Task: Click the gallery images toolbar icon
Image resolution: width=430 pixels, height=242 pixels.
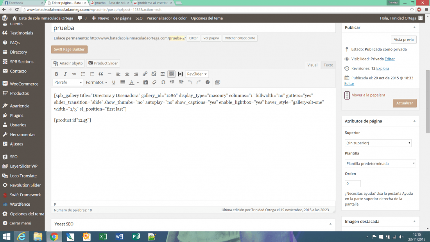Action: [217, 82]
